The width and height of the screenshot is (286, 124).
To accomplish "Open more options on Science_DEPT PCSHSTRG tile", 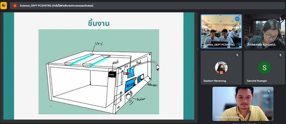I will (237, 19).
